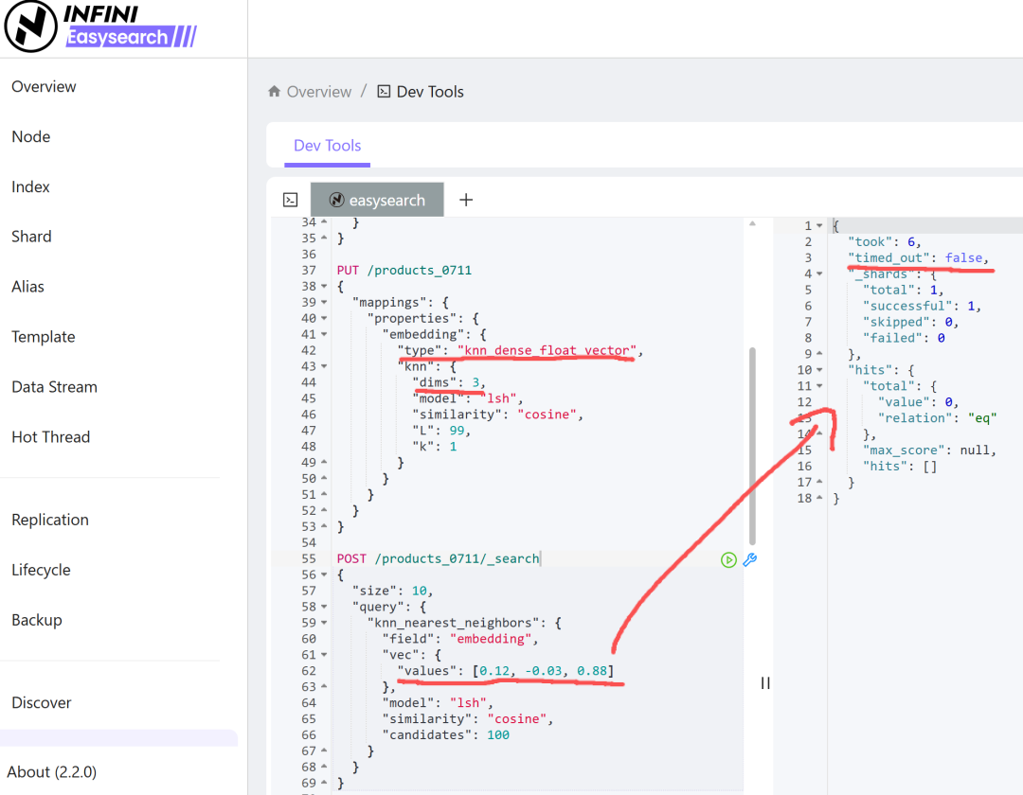The height and width of the screenshot is (795, 1023).
Task: Click the home icon in breadcrumb
Action: pyautogui.click(x=274, y=91)
